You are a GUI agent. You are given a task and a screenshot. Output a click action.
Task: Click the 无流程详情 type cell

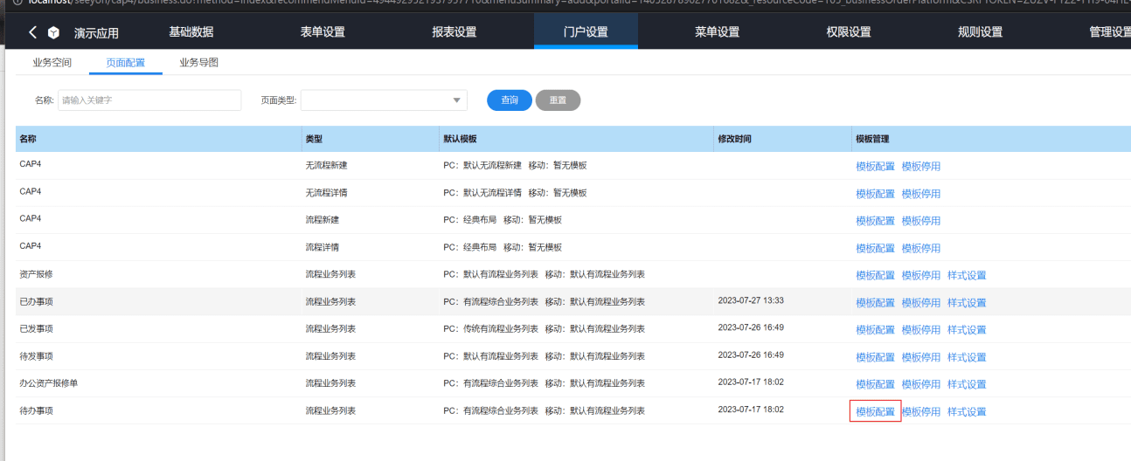326,192
